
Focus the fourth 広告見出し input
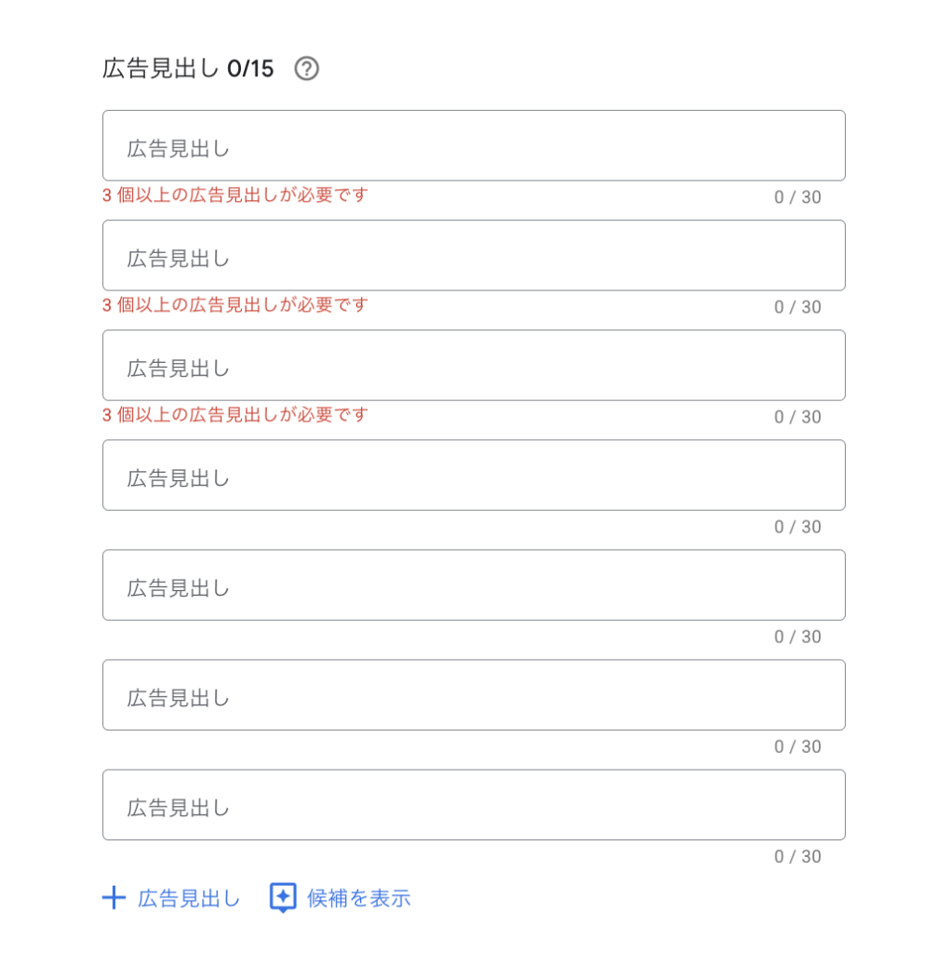coord(474,475)
